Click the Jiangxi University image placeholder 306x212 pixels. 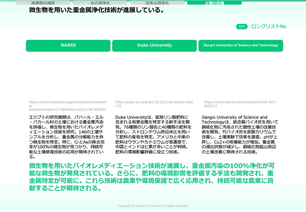point(241,75)
